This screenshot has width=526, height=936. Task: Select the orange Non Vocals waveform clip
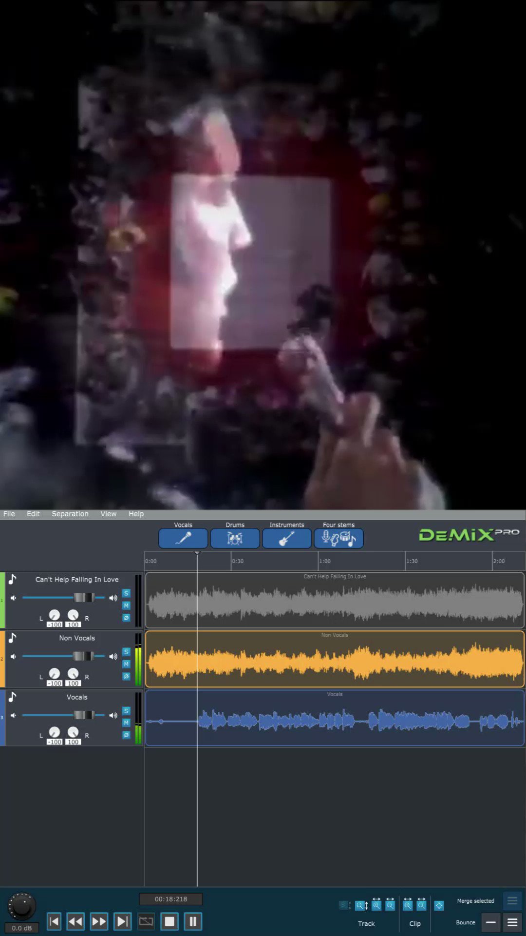335,659
